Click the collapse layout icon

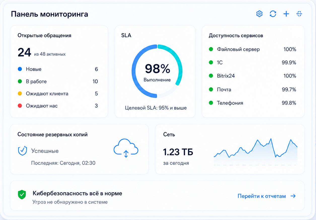(x=299, y=14)
